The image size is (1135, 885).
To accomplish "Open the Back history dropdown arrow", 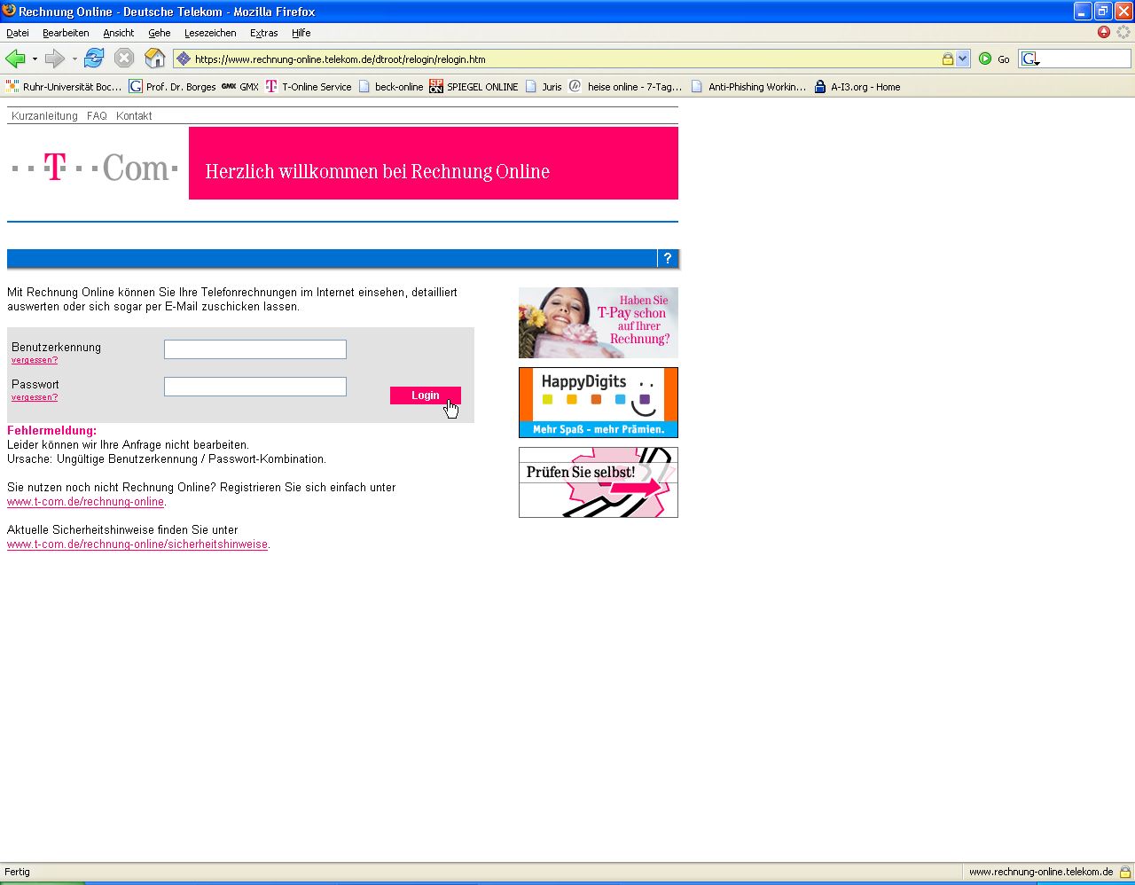I will click(35, 59).
